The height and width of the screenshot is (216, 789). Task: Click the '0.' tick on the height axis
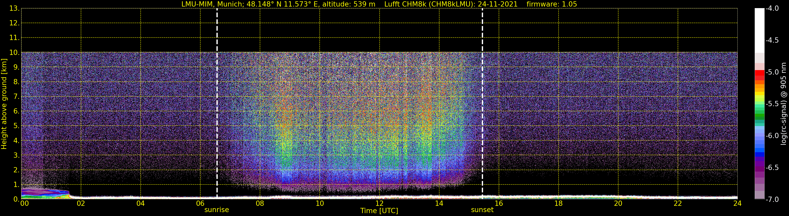(x=16, y=200)
